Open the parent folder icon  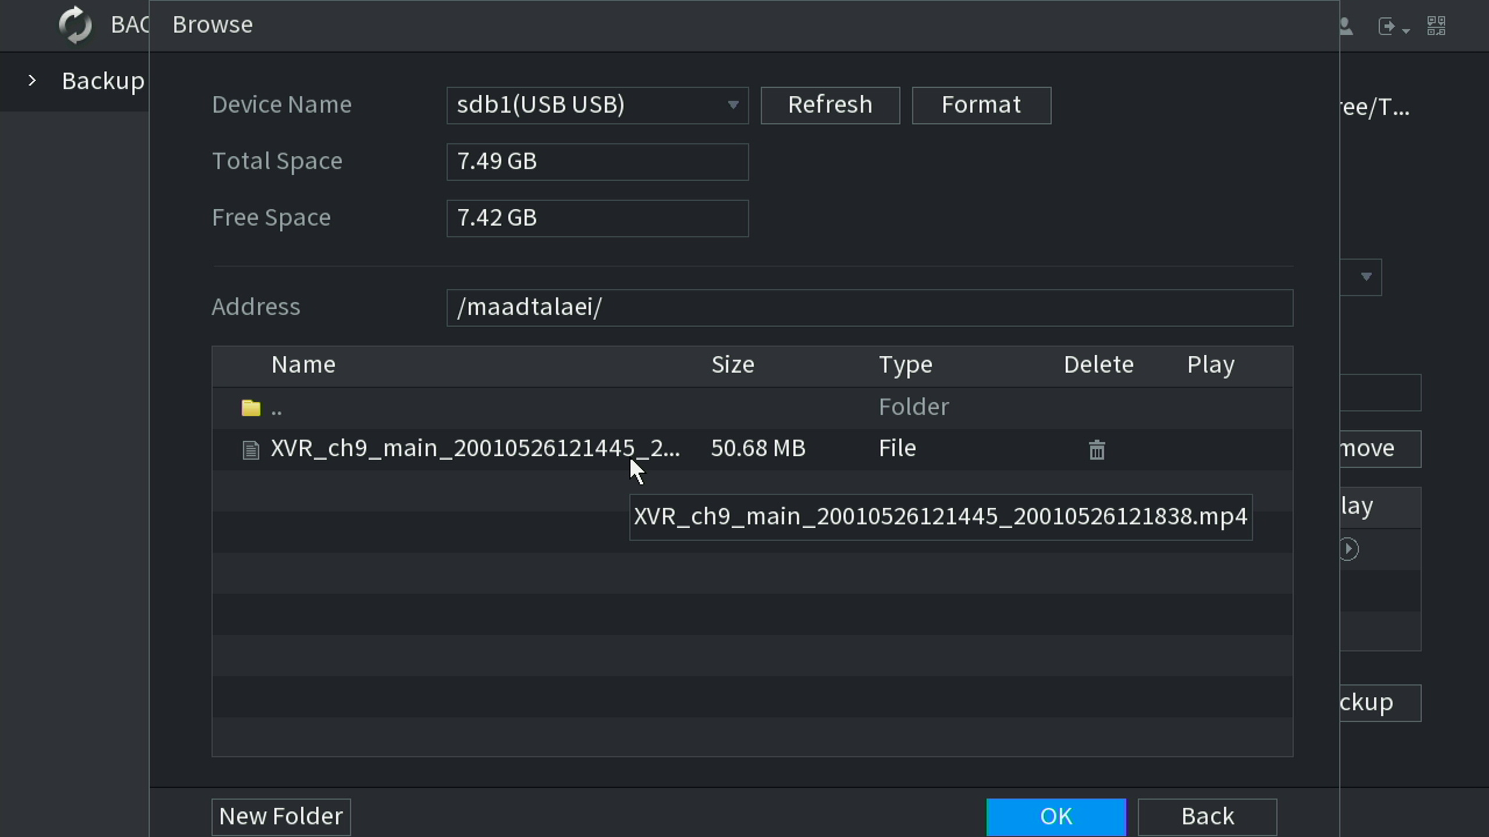251,407
